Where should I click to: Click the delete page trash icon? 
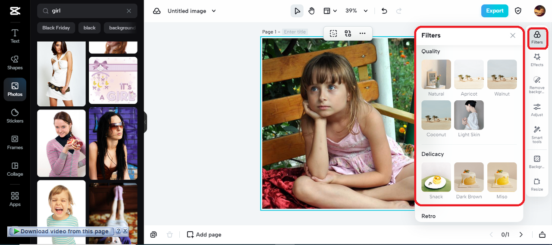tap(170, 235)
